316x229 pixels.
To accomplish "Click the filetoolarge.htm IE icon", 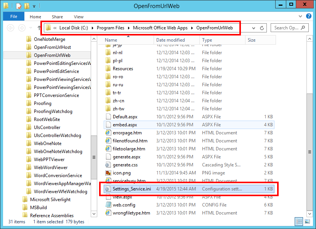I will 108,149.
